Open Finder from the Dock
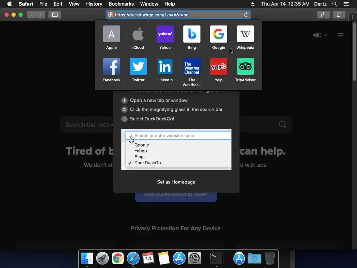The width and height of the screenshot is (357, 268). (87, 259)
